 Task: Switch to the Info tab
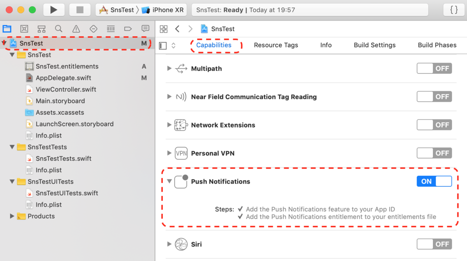point(326,45)
